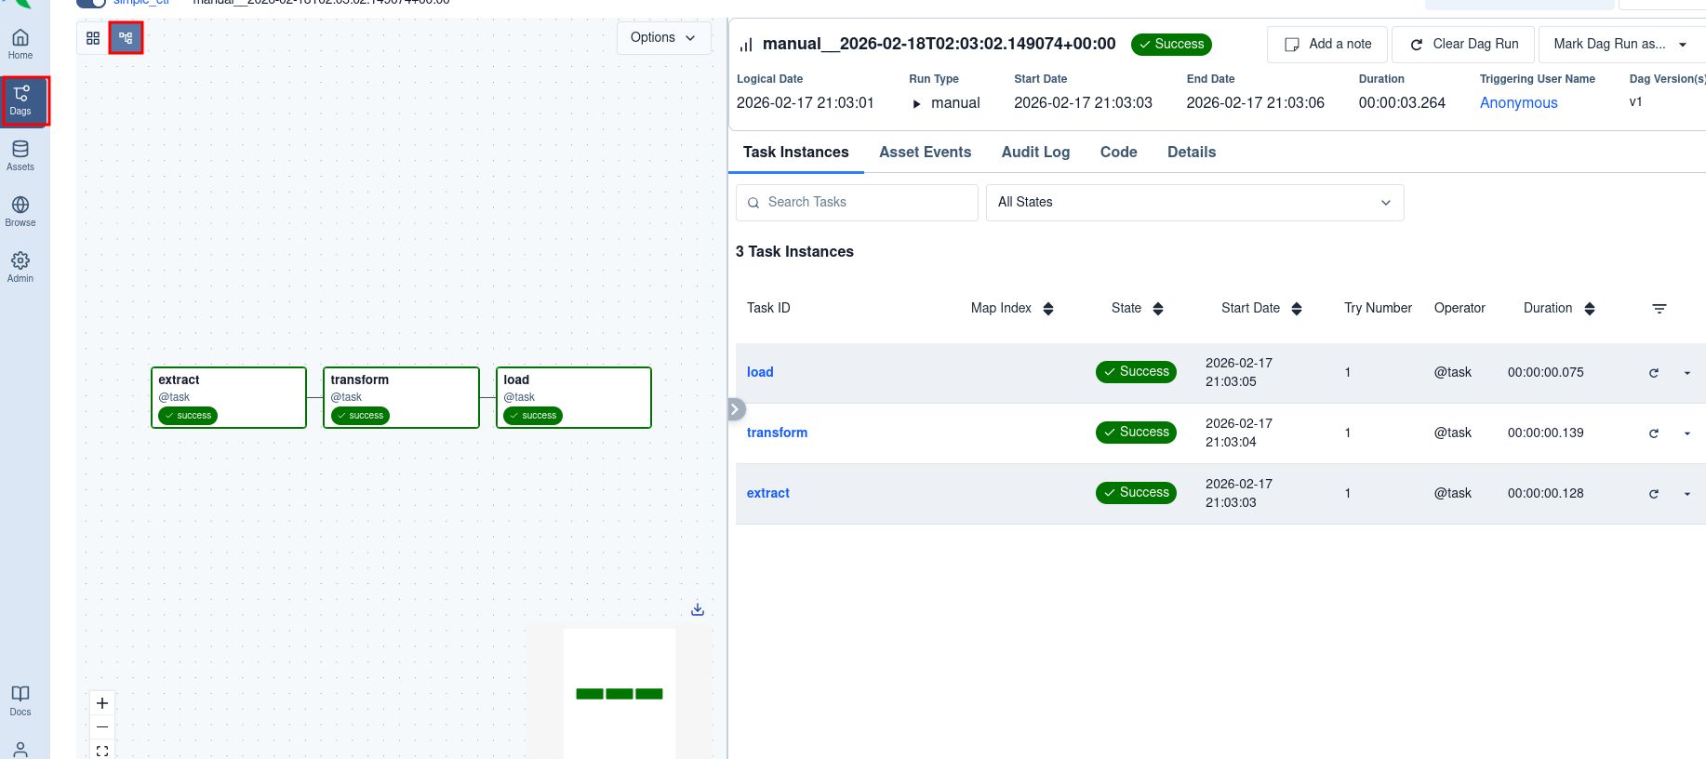Open the Home page in sidebar
The image size is (1706, 759).
(x=20, y=44)
